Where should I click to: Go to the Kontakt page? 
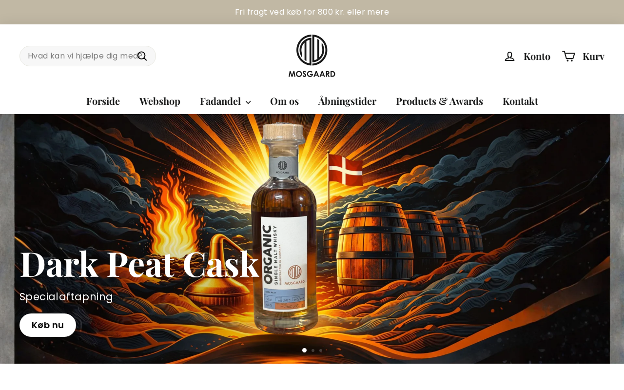click(x=520, y=101)
